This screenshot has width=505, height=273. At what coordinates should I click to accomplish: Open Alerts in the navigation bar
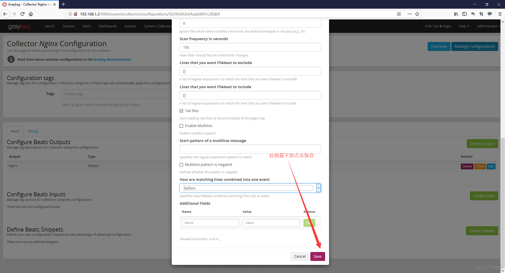tap(87, 26)
